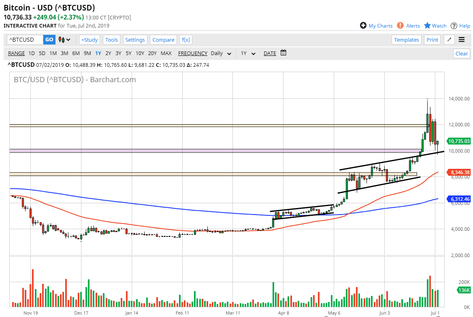Image resolution: width=473 pixels, height=317 pixels.
Task: Open the 1Y period dropdown
Action: point(247,53)
